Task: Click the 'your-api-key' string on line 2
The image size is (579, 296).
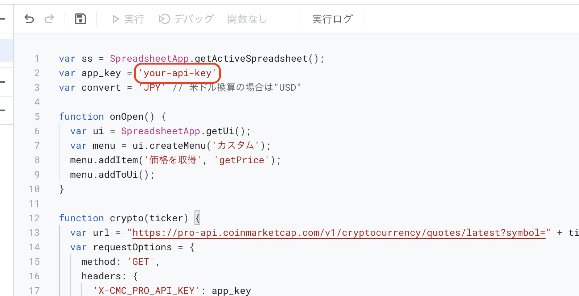Action: [x=177, y=73]
